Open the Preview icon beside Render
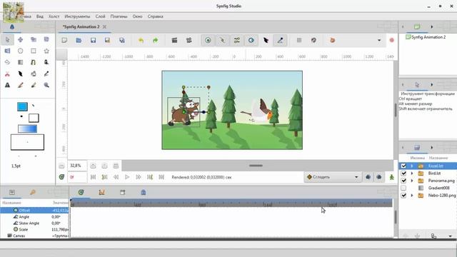 point(189,40)
